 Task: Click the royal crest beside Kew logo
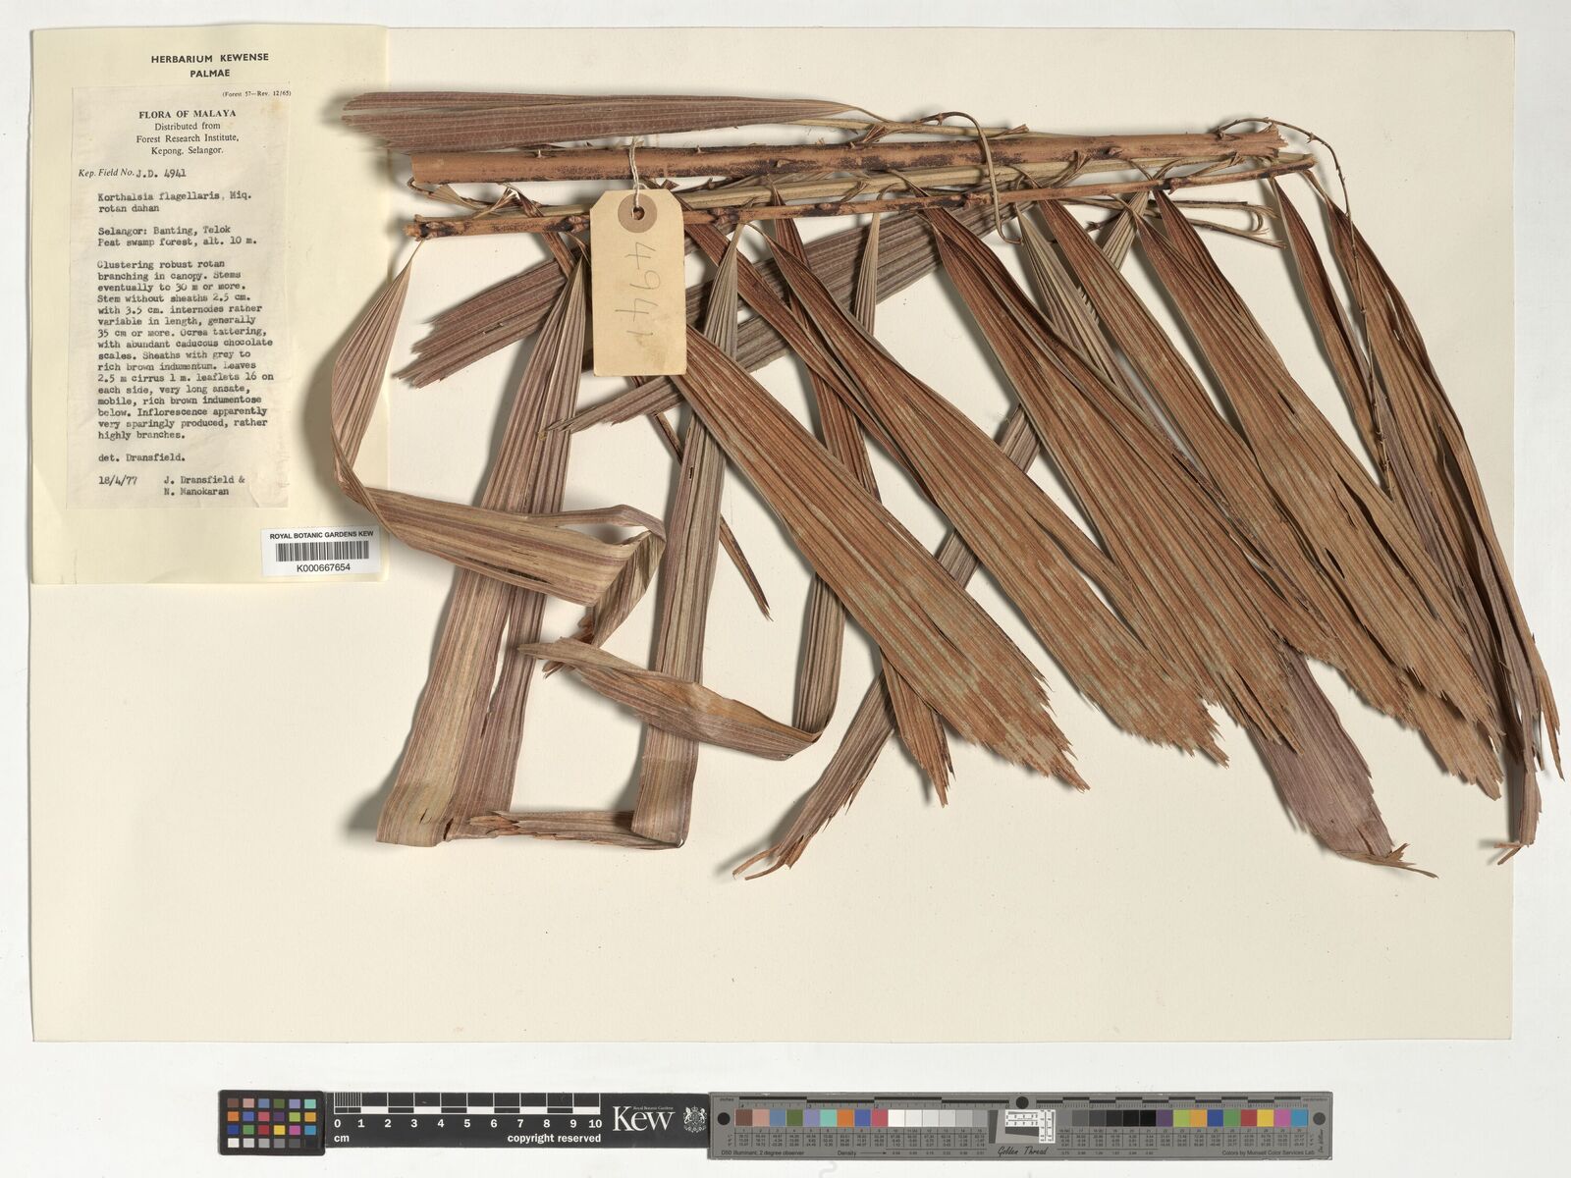(x=693, y=1118)
